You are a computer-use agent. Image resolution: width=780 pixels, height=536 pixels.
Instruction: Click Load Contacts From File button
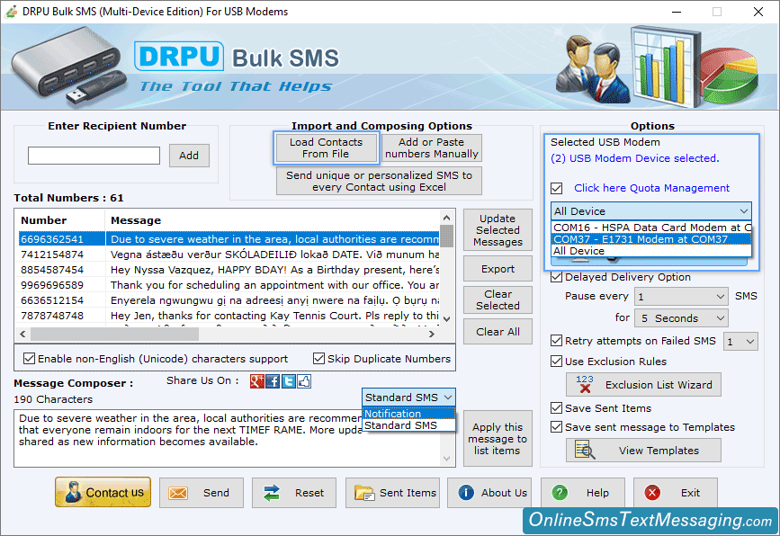click(x=326, y=148)
